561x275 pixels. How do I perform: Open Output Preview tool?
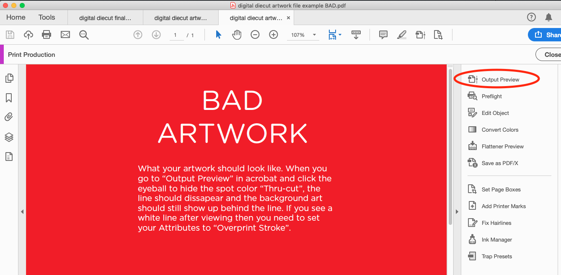(494, 79)
